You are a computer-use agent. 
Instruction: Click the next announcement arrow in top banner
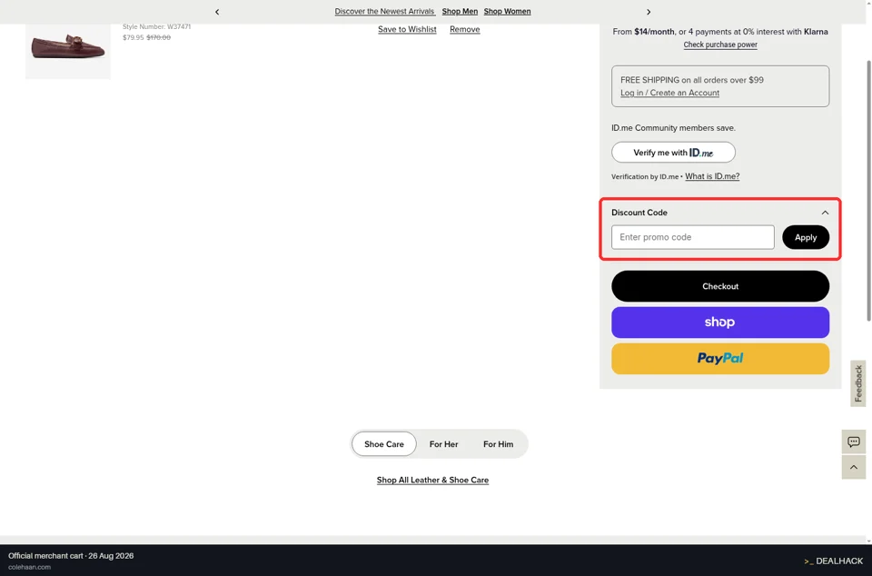coord(649,12)
